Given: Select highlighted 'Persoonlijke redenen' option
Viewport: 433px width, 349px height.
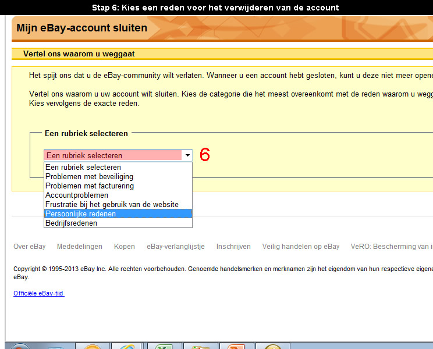Looking at the screenshot, I should [x=118, y=214].
